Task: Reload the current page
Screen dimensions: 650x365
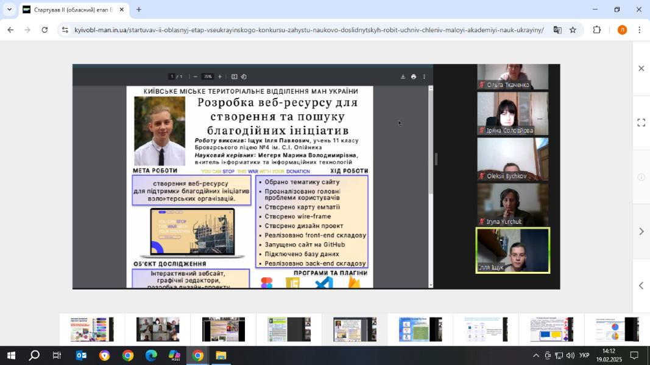Action: coord(44,30)
